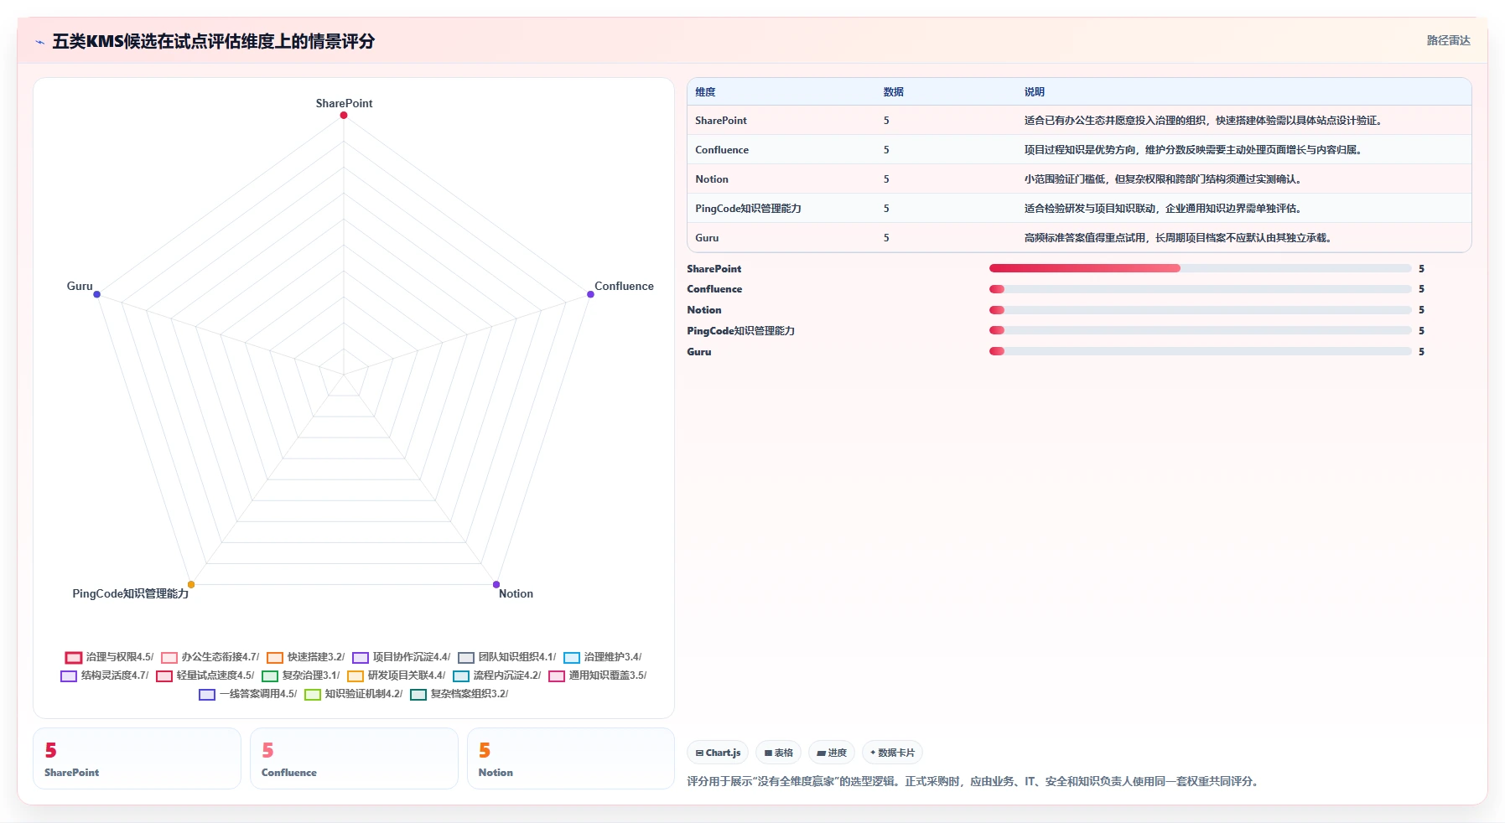Click the Guru radar axis label
This screenshot has height=823, width=1505.
[x=80, y=286]
